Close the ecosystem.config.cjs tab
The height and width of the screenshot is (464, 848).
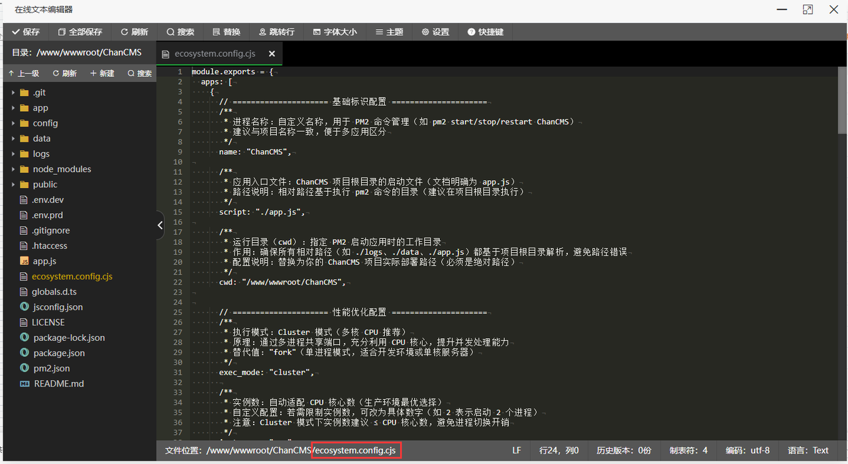(272, 54)
